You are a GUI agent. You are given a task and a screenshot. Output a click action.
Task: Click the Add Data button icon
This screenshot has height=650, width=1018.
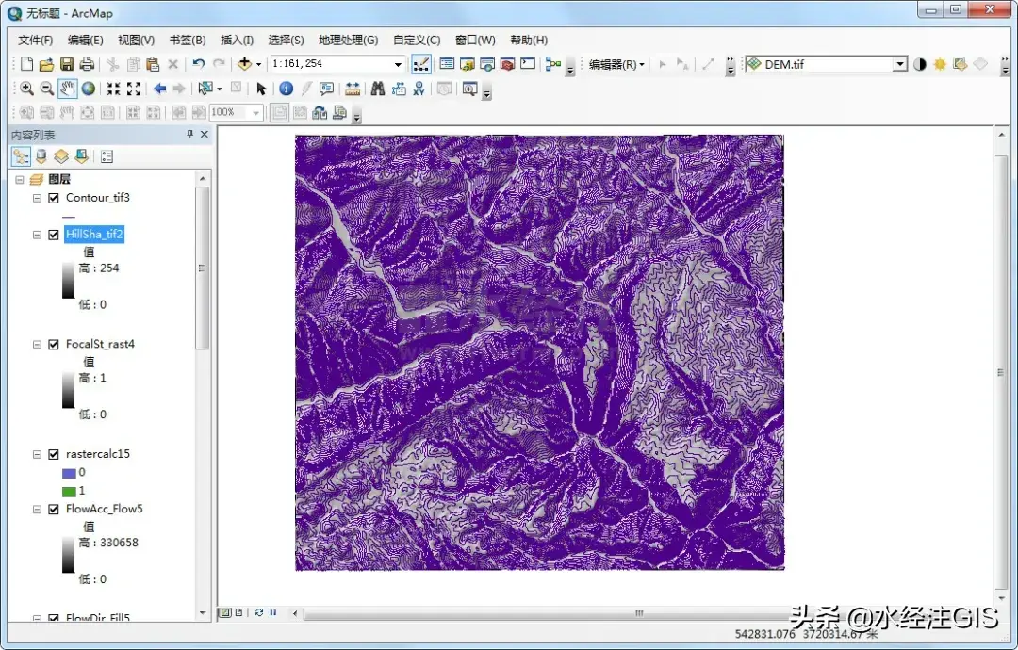[245, 64]
